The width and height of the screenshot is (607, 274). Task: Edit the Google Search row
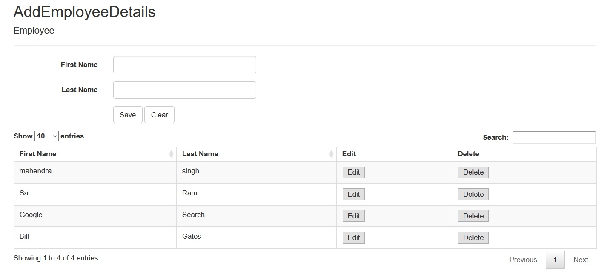click(x=354, y=216)
